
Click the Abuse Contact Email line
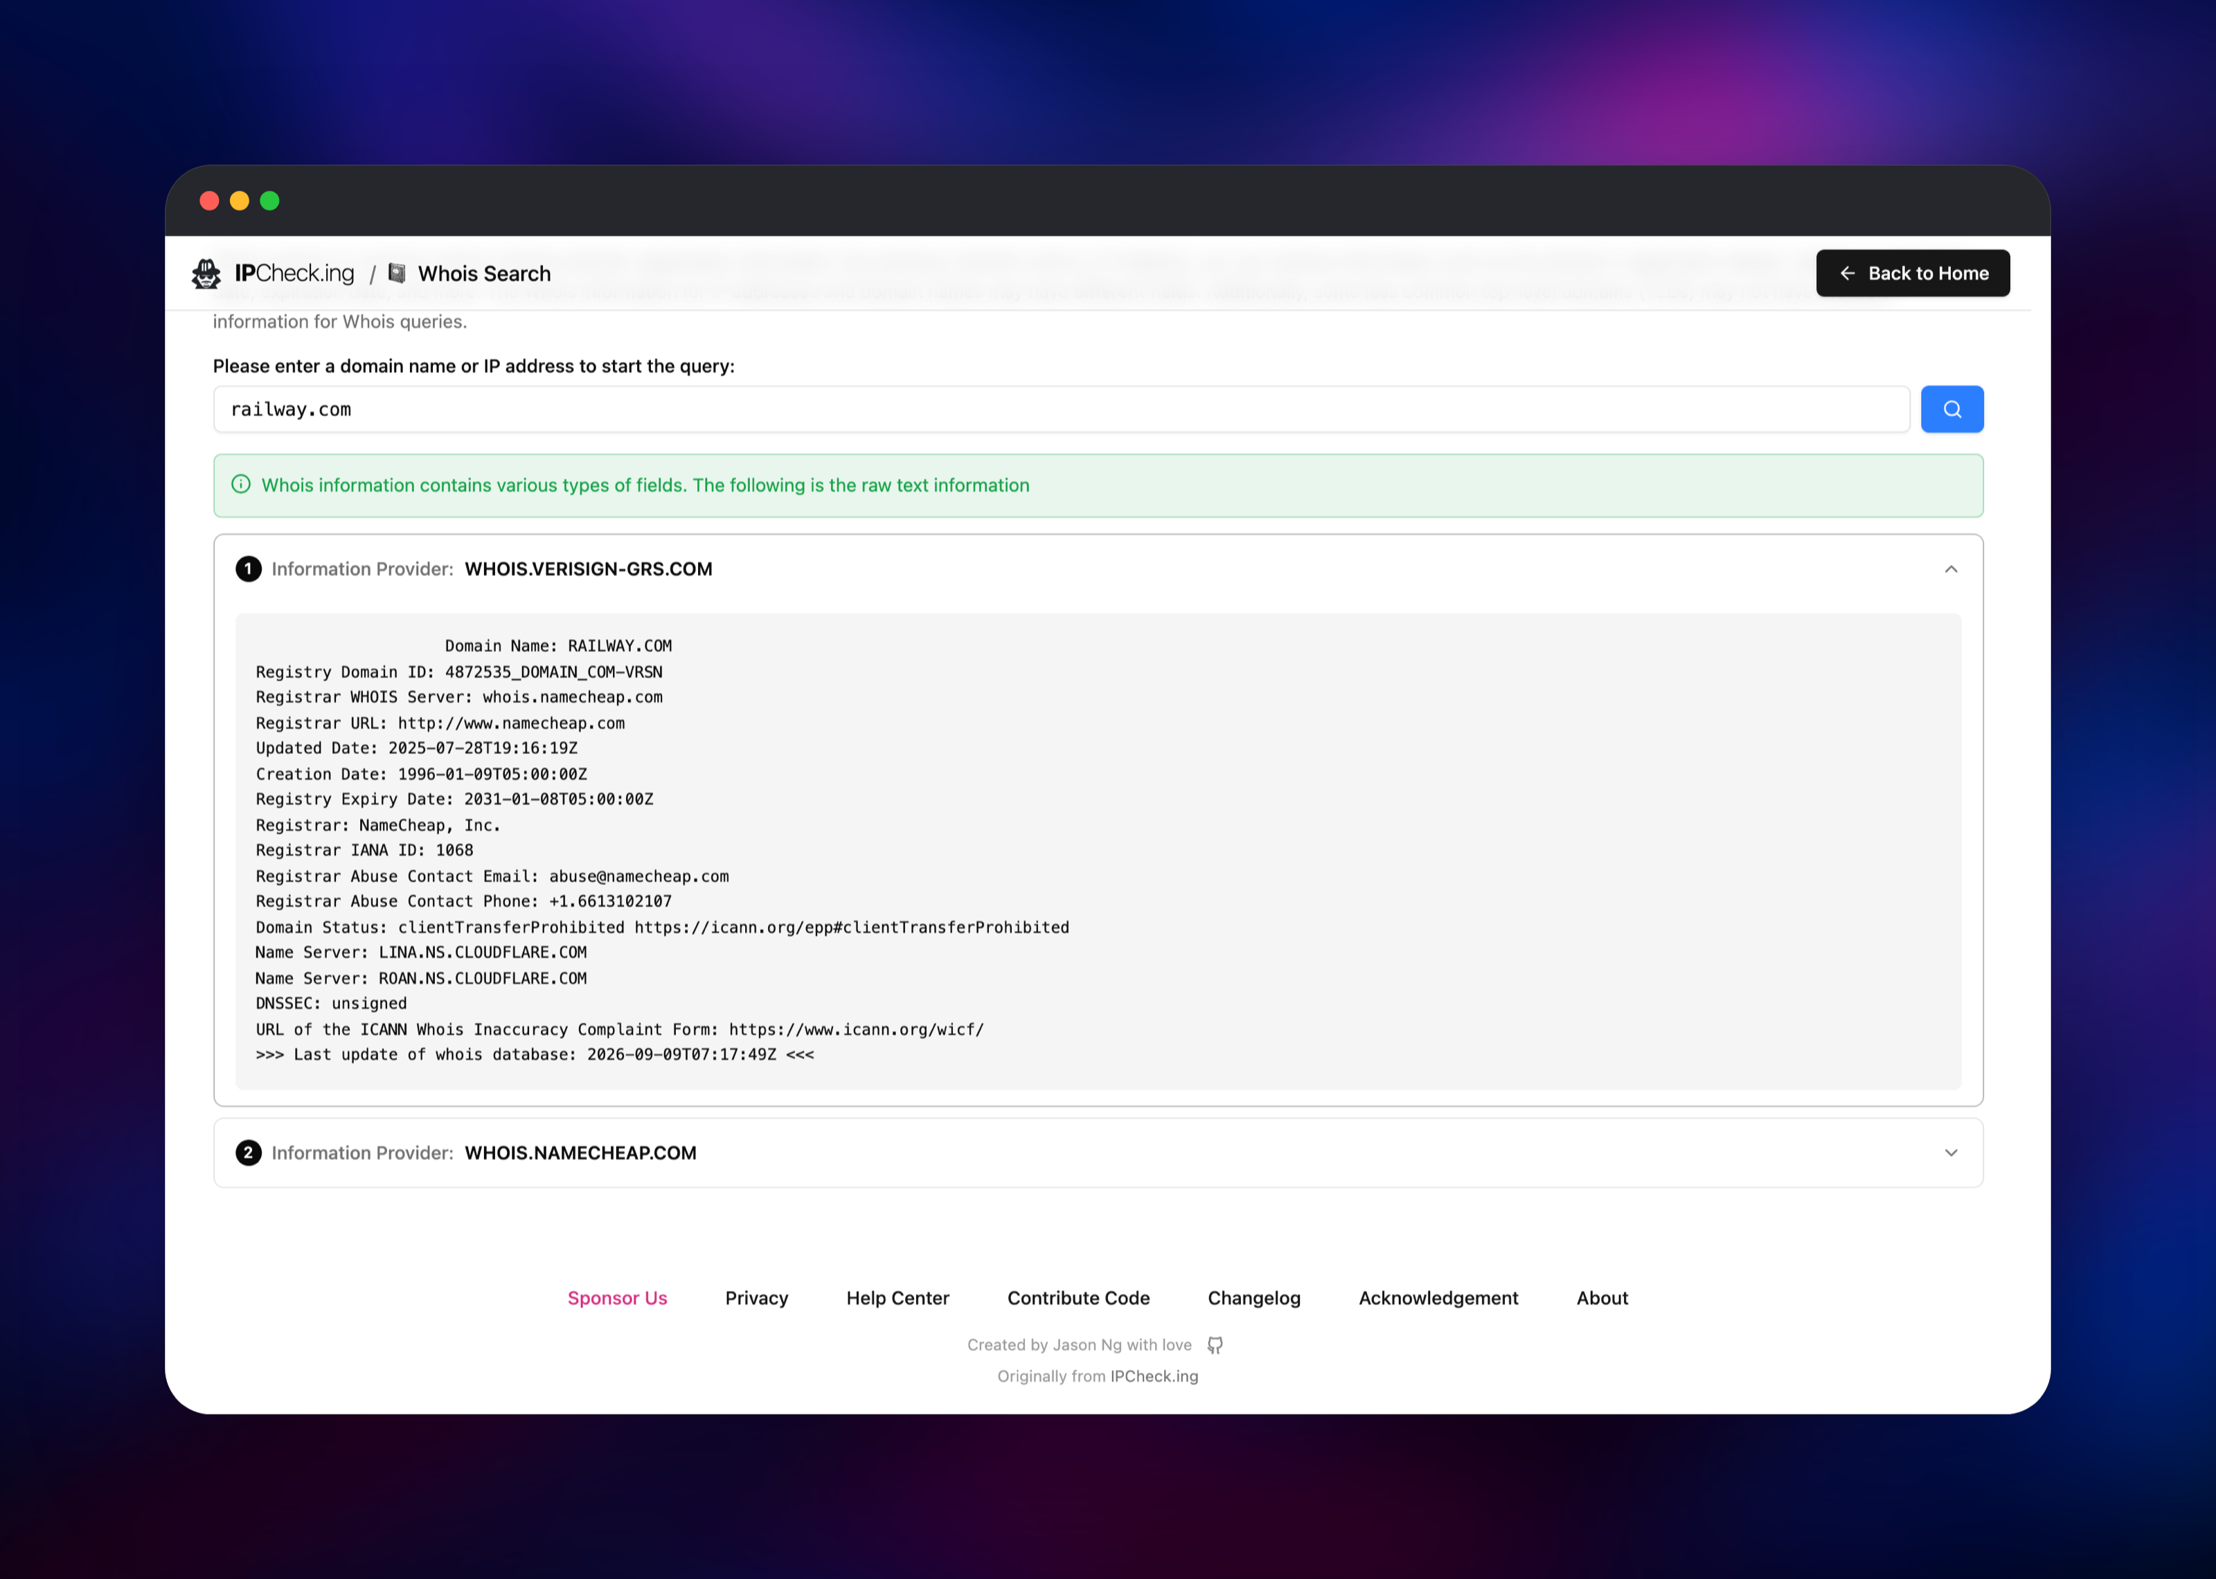pos(492,876)
